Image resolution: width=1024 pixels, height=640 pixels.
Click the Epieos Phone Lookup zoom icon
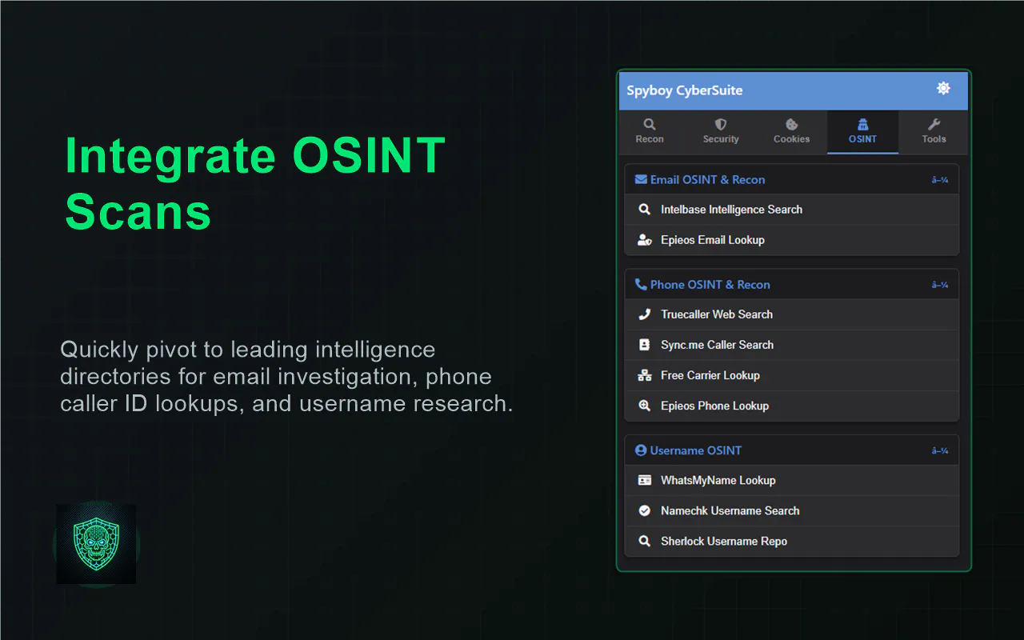pyautogui.click(x=644, y=406)
